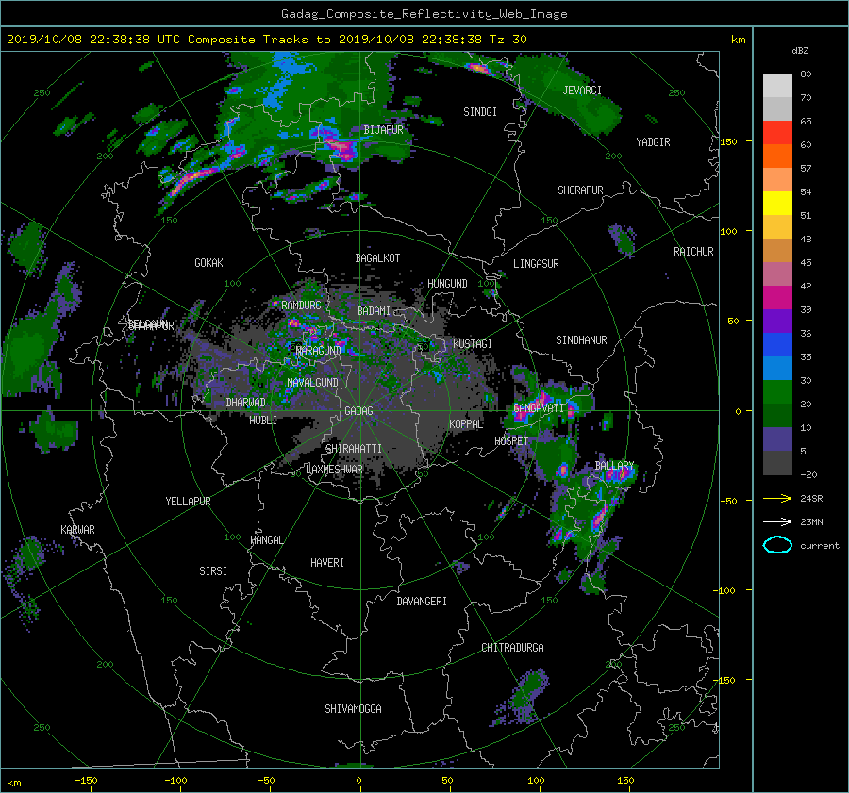Click the BALLARY city label
Viewport: 849px width, 793px height.
click(x=614, y=466)
